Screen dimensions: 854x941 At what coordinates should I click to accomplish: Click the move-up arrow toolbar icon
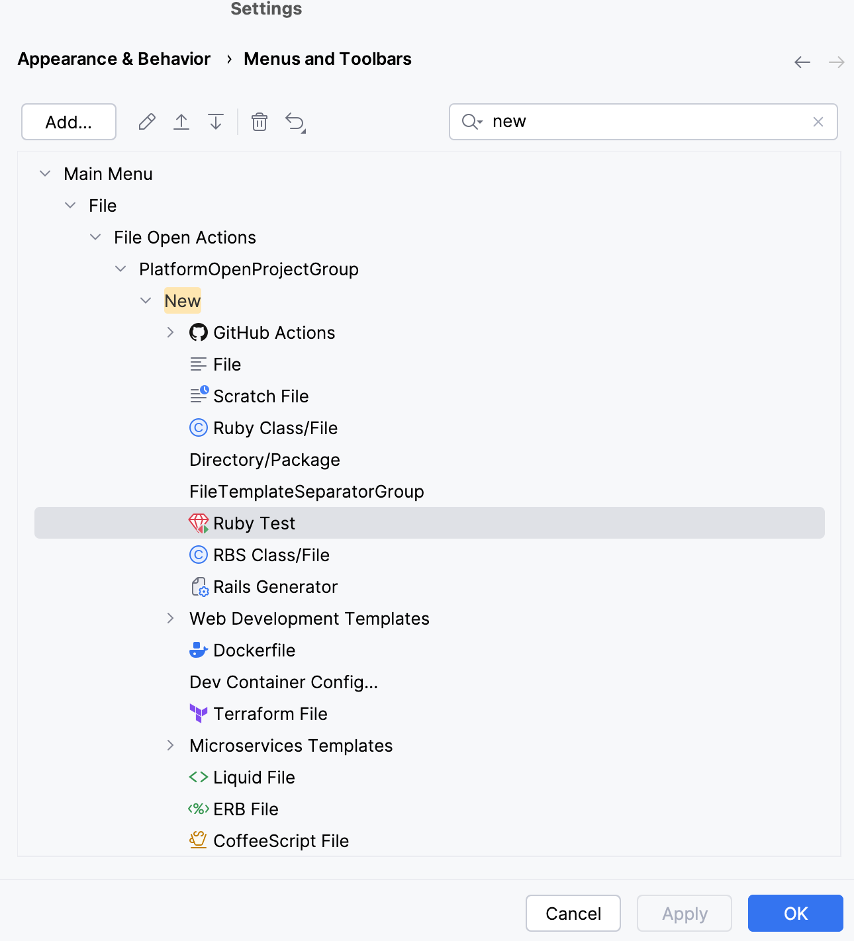click(181, 122)
